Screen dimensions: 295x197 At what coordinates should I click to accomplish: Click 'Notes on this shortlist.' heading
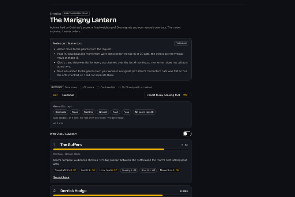68,43
